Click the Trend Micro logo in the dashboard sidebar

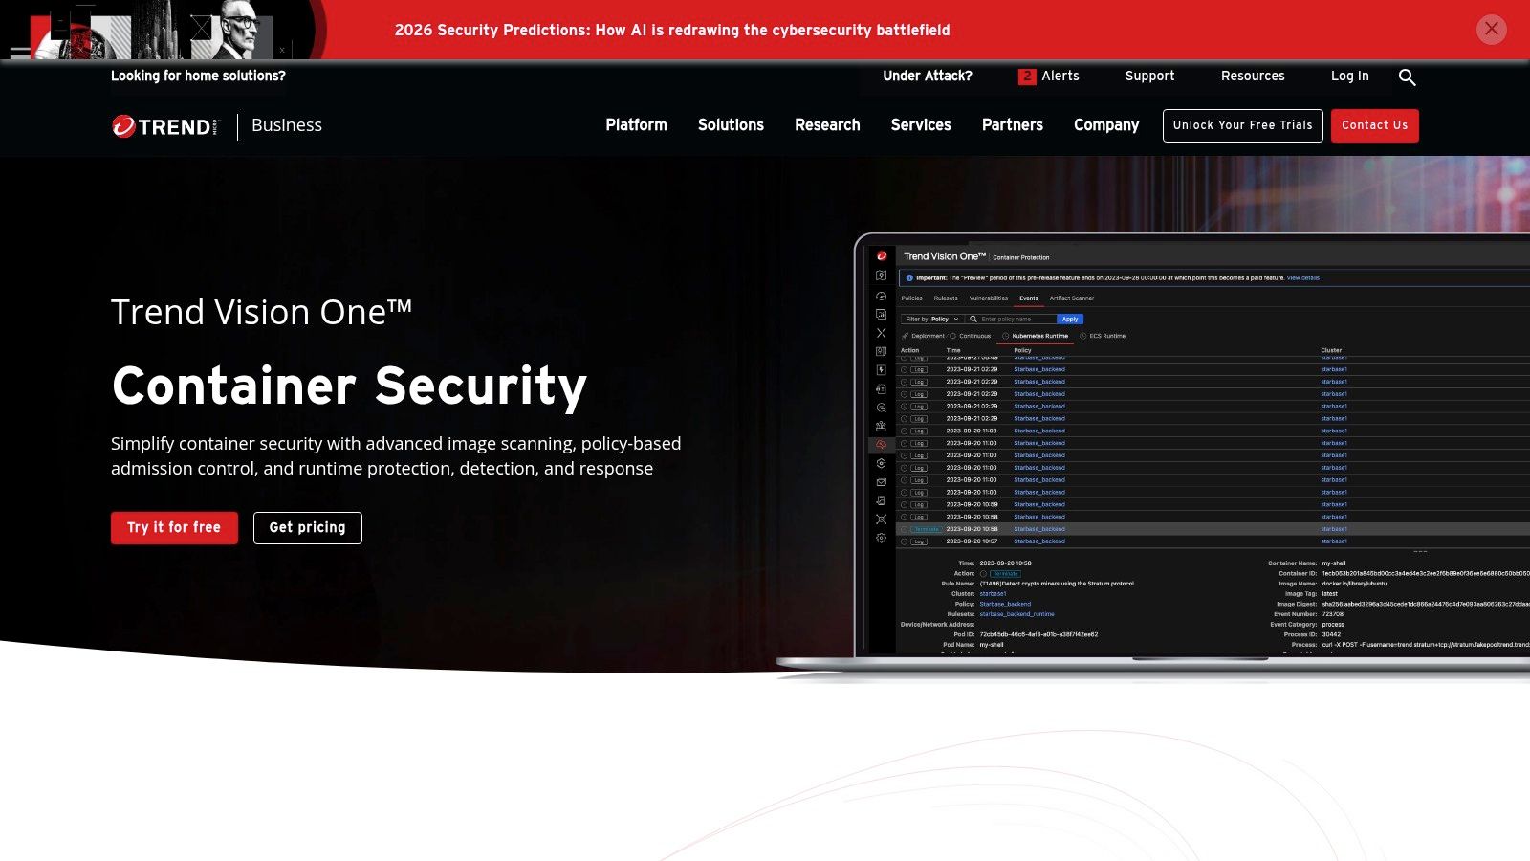(881, 254)
